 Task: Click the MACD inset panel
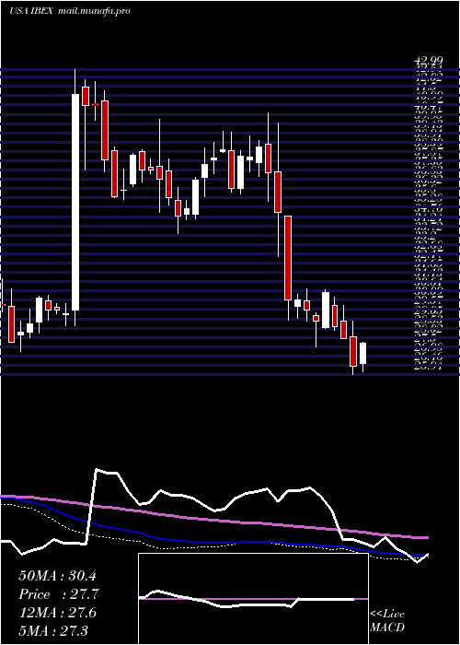pyautogui.click(x=253, y=599)
